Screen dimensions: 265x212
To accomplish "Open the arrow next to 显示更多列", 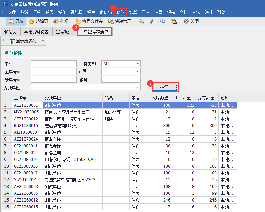I will click(x=43, y=41).
